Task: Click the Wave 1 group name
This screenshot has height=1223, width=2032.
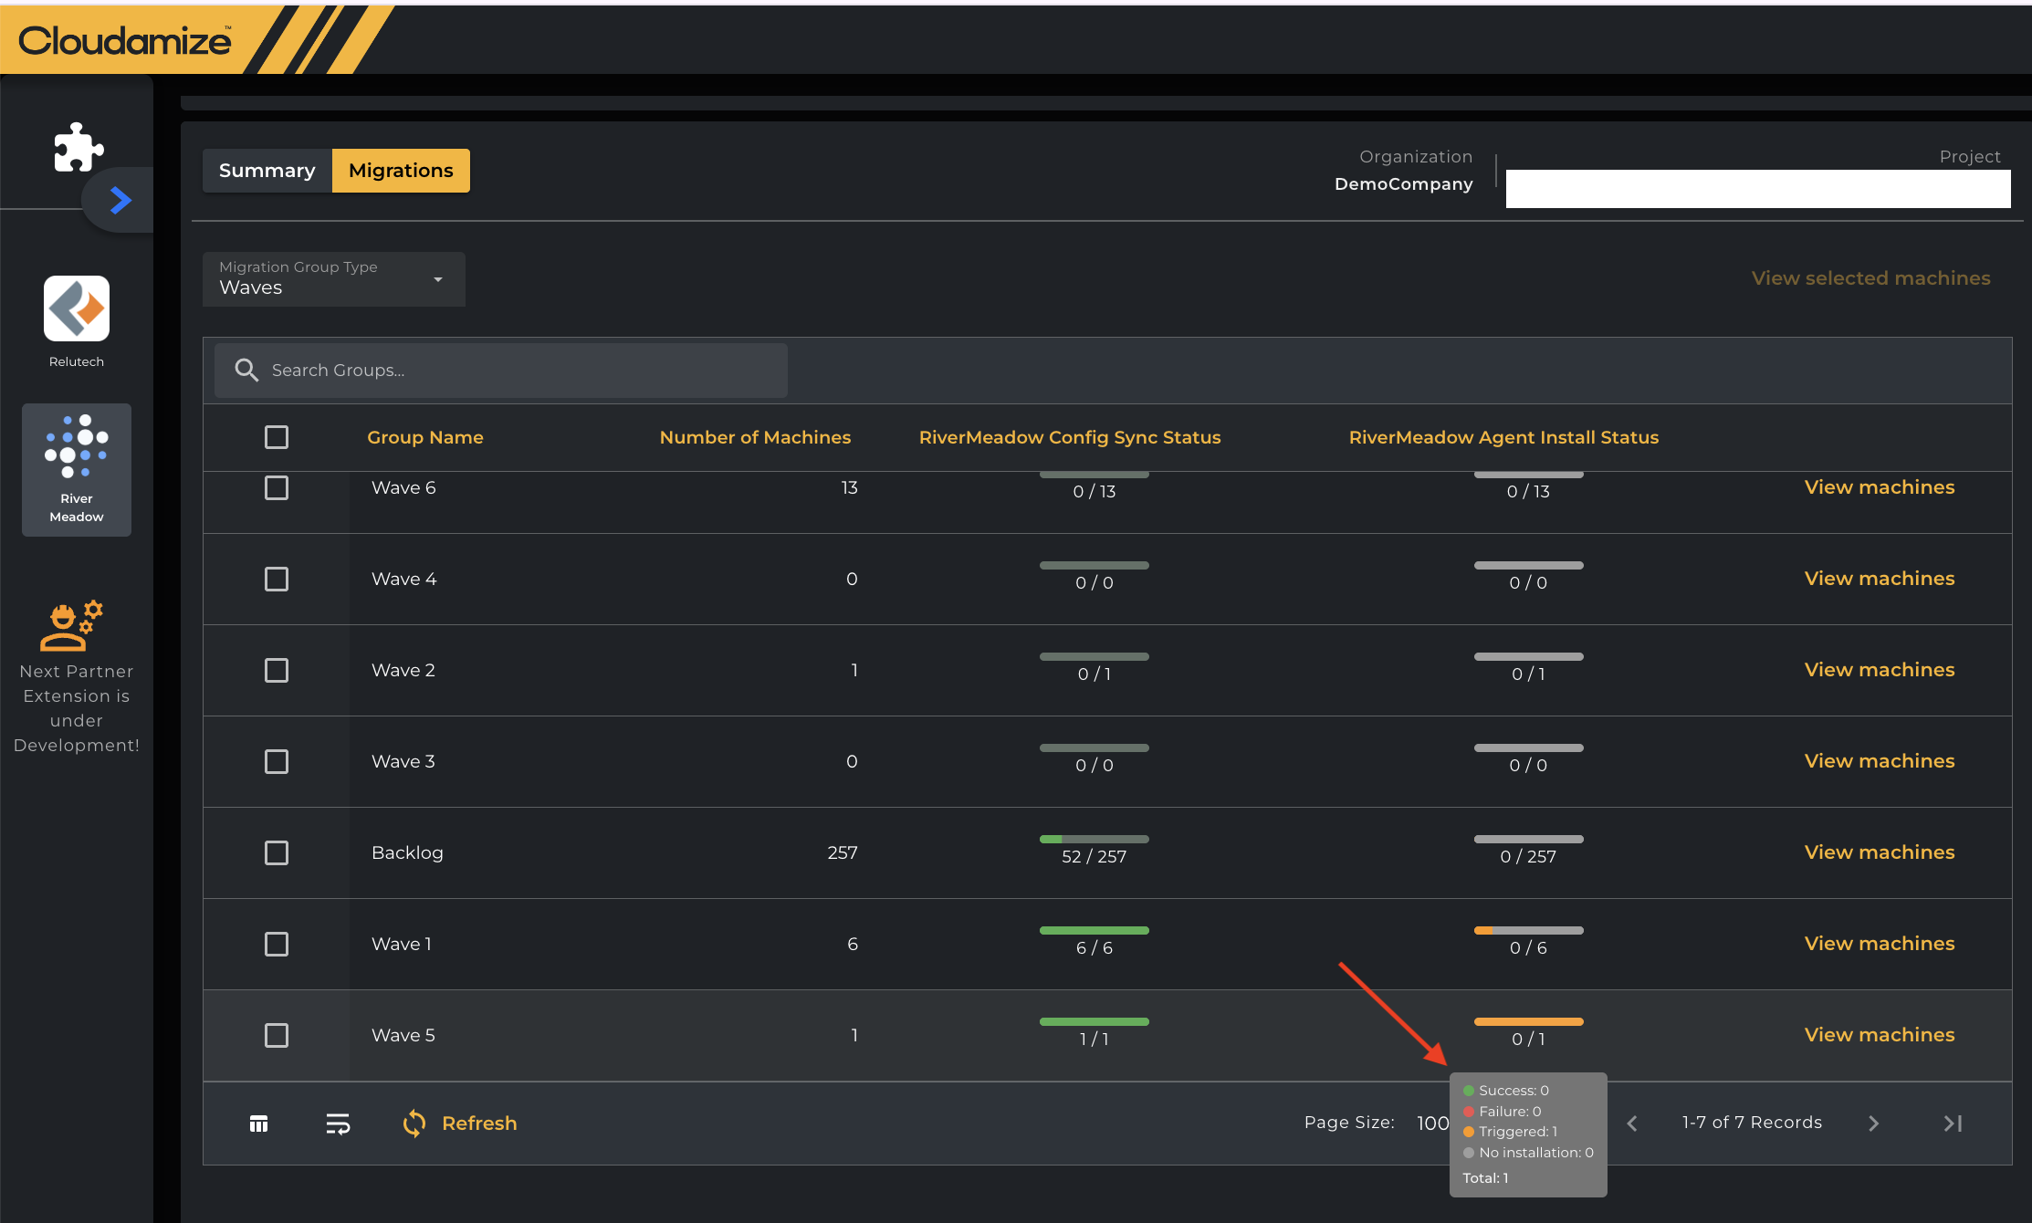Action: pyautogui.click(x=402, y=944)
